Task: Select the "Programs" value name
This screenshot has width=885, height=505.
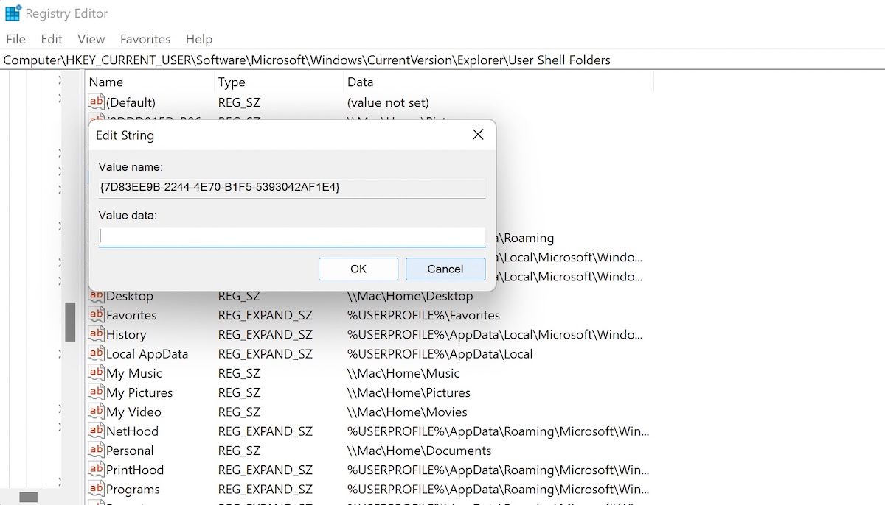Action: pyautogui.click(x=133, y=489)
